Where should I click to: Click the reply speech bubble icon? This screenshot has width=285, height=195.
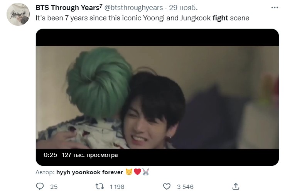[40, 186]
